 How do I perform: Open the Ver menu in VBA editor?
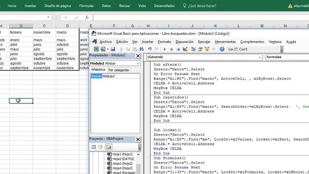point(135,42)
